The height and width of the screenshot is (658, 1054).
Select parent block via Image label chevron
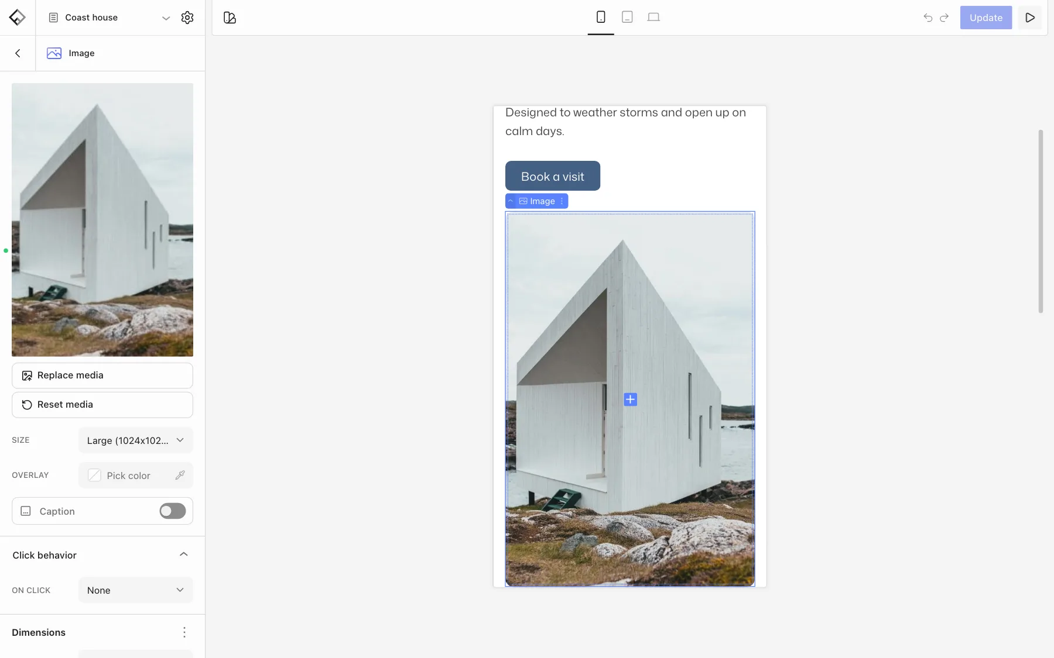click(511, 201)
